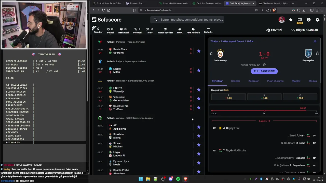Select home win odds 1.20
326x183 pixels.
tap(228, 97)
